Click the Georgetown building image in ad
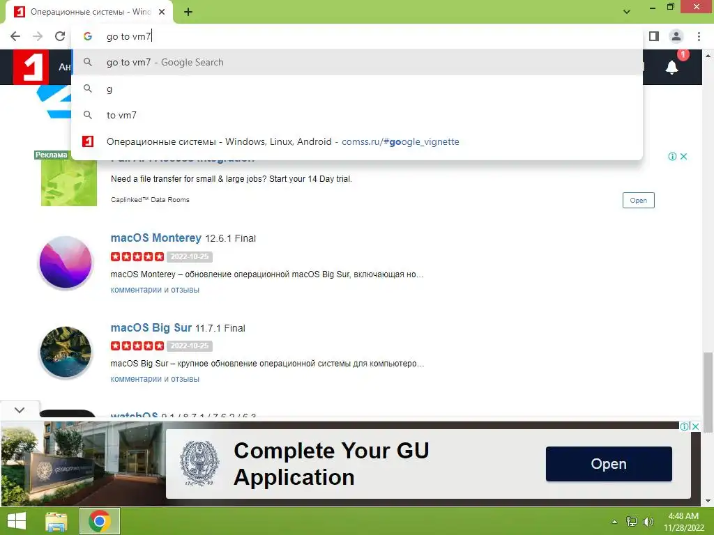The height and width of the screenshot is (535, 714). click(x=83, y=463)
